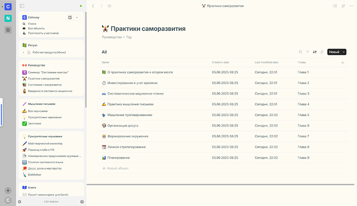Open view settings sliders icon
The image size is (357, 206).
[x=322, y=52]
